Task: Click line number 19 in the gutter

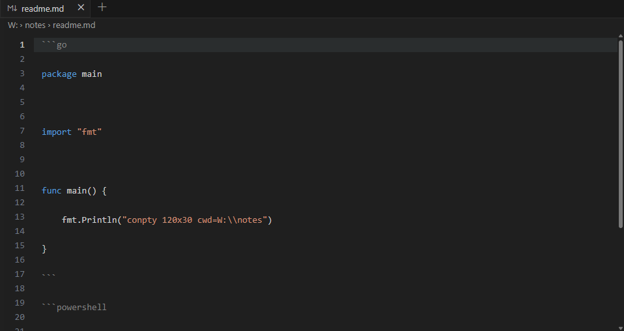Action: 20,303
